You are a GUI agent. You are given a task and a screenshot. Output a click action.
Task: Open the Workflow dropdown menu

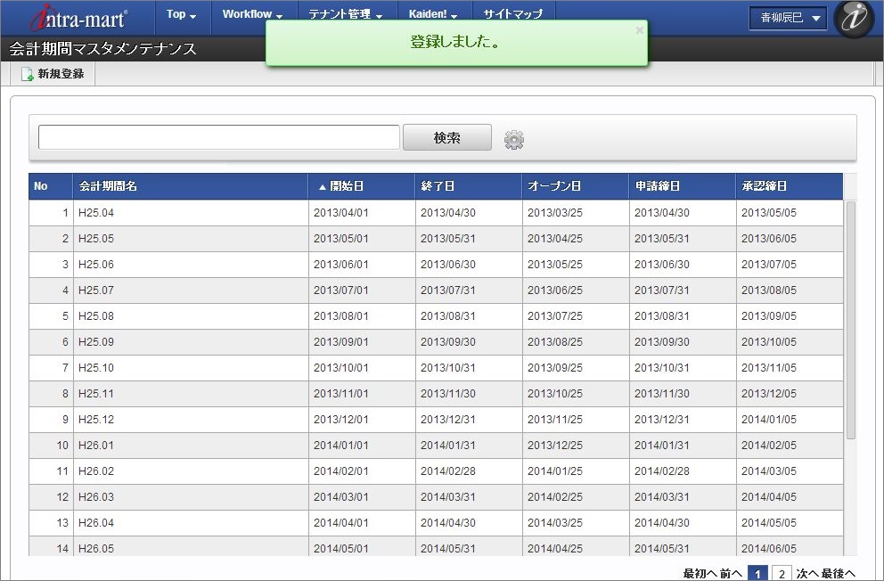coord(252,14)
